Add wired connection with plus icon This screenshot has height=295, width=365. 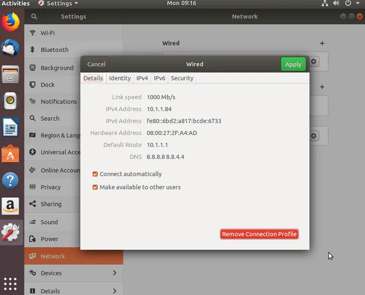(x=322, y=43)
